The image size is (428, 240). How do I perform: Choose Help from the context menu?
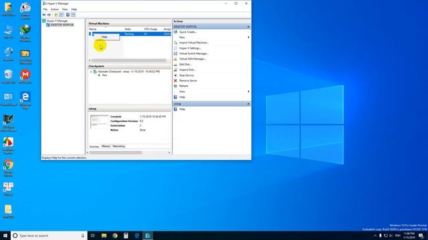[x=104, y=37]
